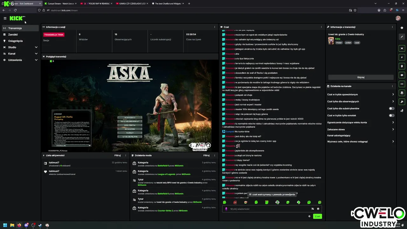Open Informacje o transmisji three-dot menu
The height and width of the screenshot is (229, 407).
[392, 27]
